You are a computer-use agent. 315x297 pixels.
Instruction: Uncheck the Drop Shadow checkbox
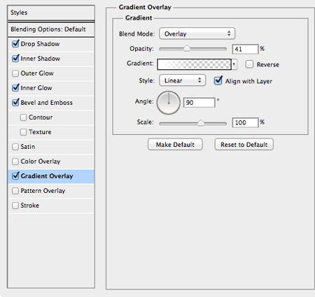(x=15, y=44)
